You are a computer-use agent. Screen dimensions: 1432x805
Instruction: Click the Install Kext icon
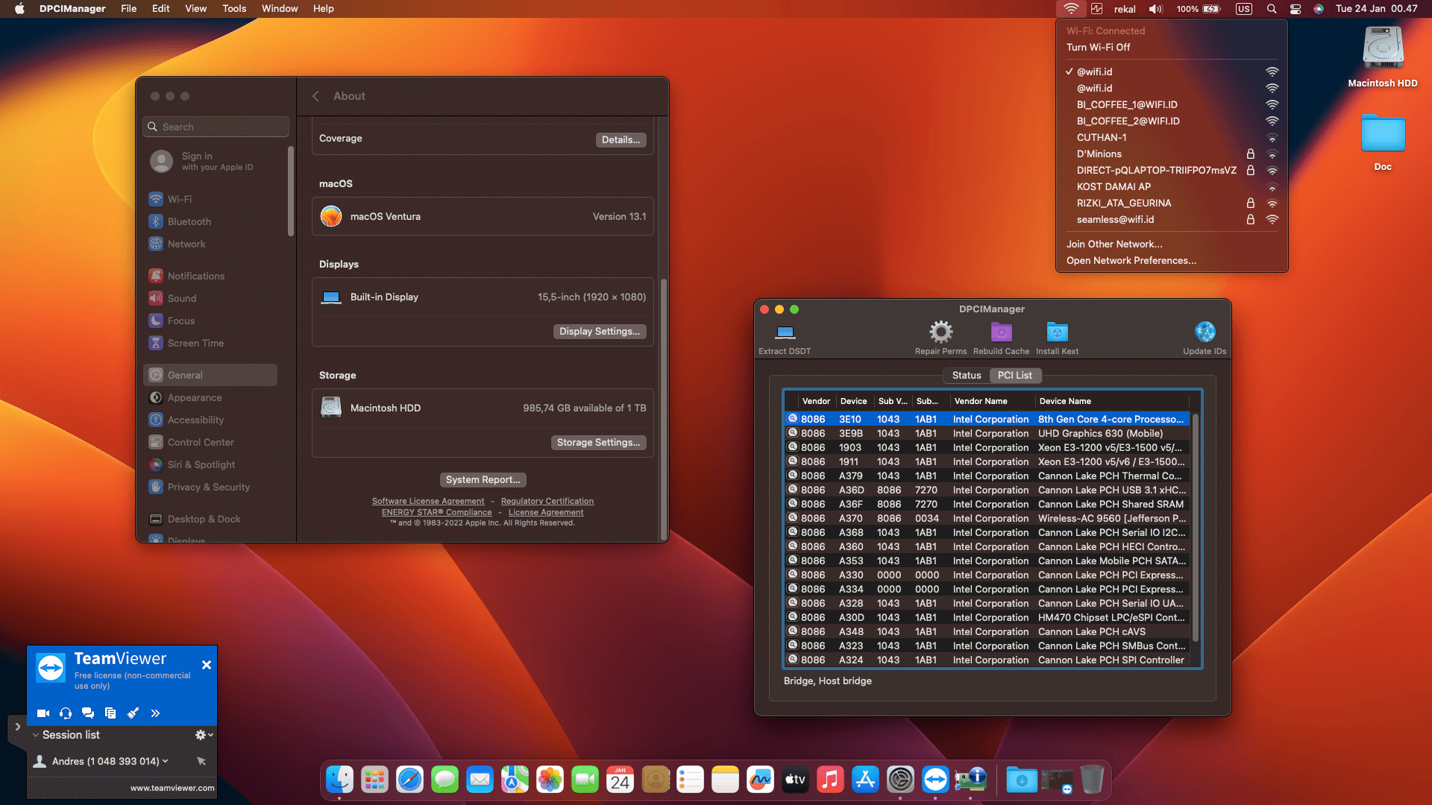[x=1057, y=332]
